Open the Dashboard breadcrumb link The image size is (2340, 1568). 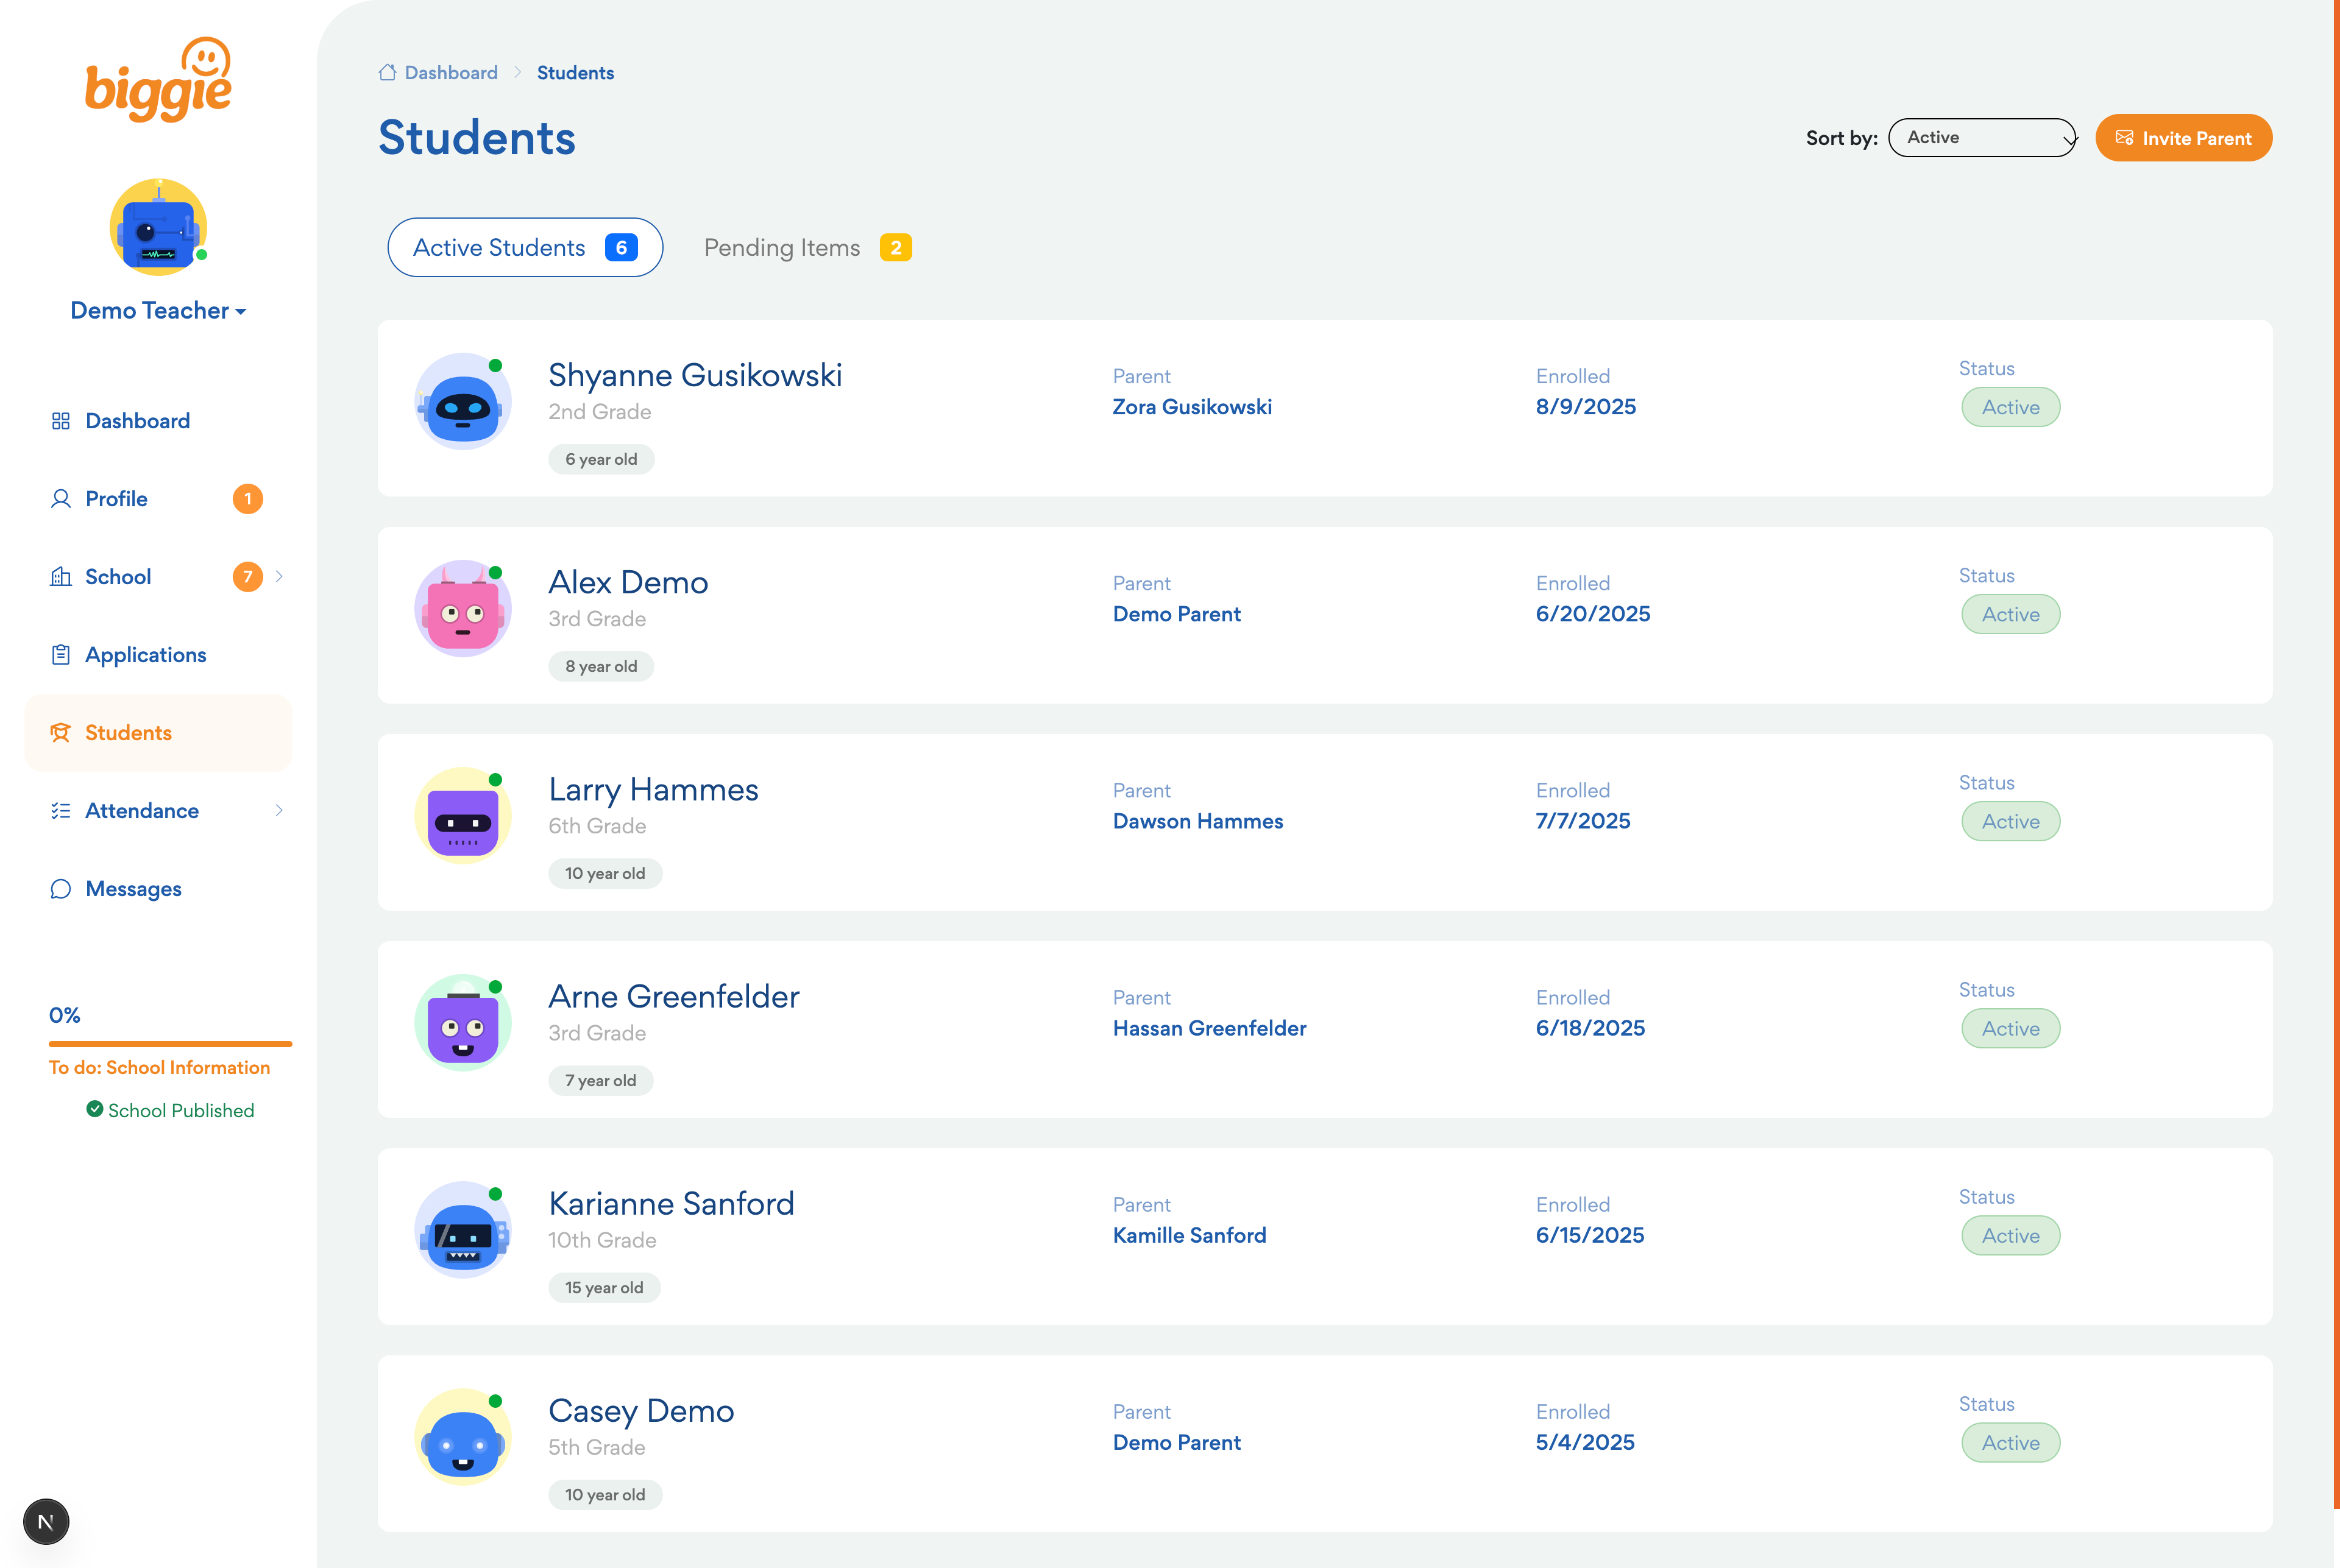pos(451,72)
